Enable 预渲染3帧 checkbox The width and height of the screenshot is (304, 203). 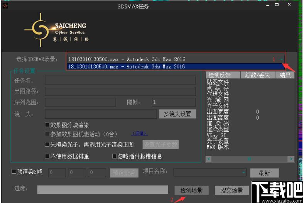pyautogui.click(x=14, y=171)
